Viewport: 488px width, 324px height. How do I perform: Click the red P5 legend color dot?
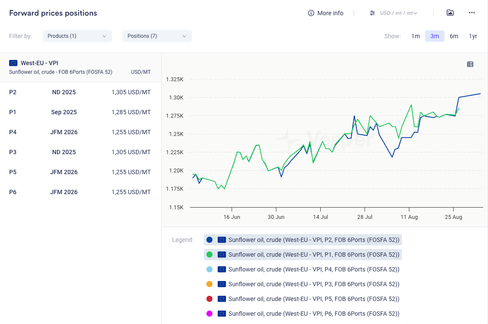click(209, 299)
